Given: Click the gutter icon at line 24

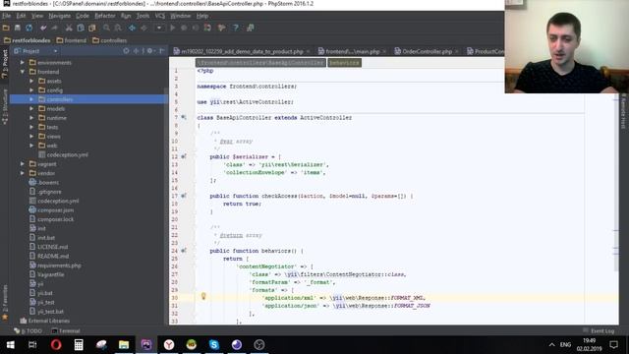Looking at the screenshot, I should click(x=184, y=251).
